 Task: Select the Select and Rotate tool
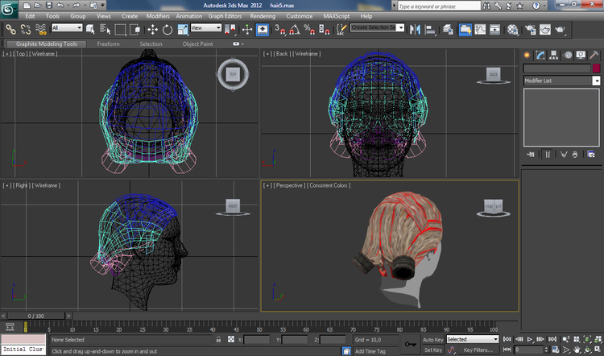coord(168,29)
